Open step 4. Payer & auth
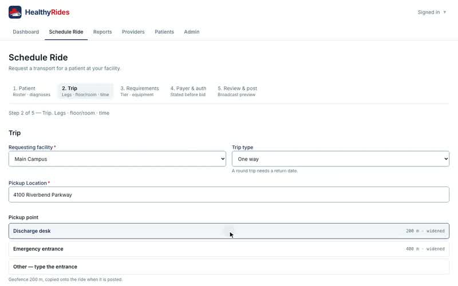The width and height of the screenshot is (458, 286). click(x=188, y=91)
